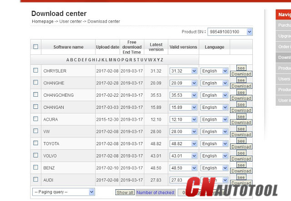Open TOYOTA language dropdown
Image resolution: width=291 pixels, height=201 pixels.
[x=214, y=144]
